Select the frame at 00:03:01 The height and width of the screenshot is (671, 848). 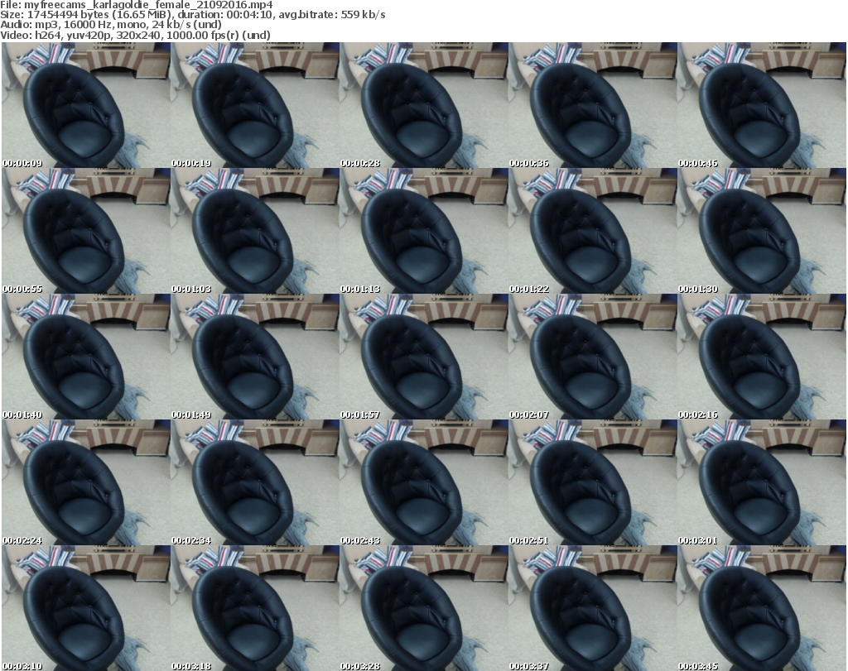(x=762, y=482)
